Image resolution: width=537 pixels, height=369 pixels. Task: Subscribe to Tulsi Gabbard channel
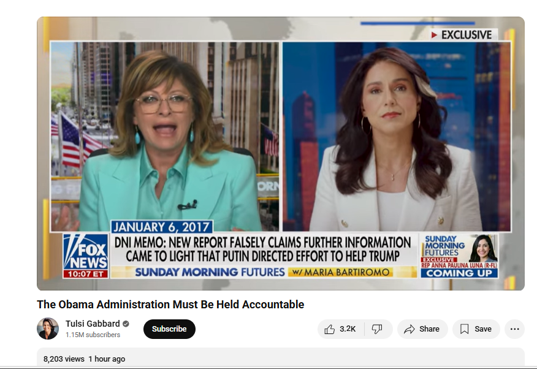[x=169, y=329]
